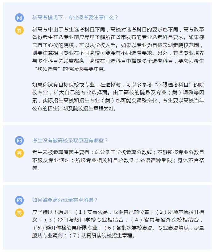Click the blue 问 icon beside 考生没有被高校录取 question
This screenshot has width=214, height=252.
pyautogui.click(x=19, y=140)
